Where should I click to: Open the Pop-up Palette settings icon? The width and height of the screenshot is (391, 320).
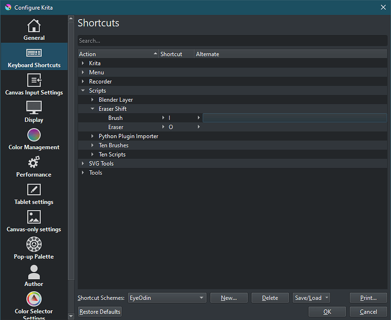[34, 244]
